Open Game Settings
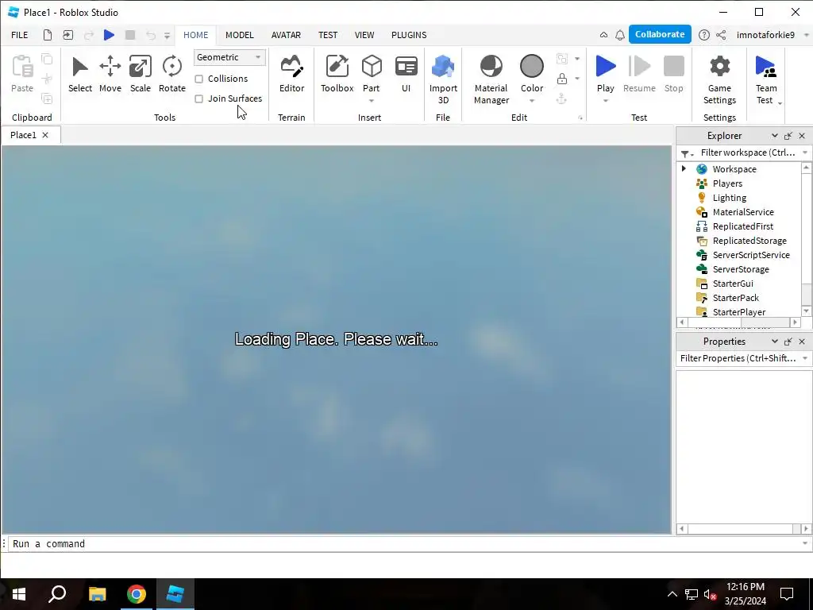 point(719,79)
